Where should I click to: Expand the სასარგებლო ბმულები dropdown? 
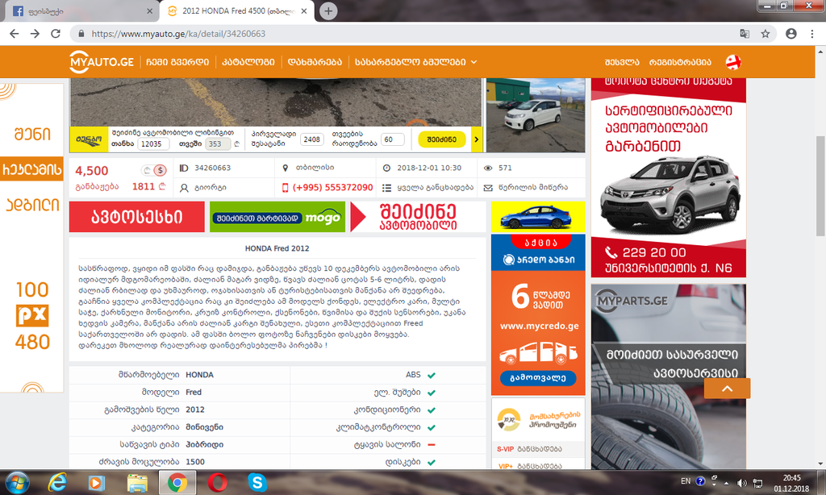click(415, 62)
